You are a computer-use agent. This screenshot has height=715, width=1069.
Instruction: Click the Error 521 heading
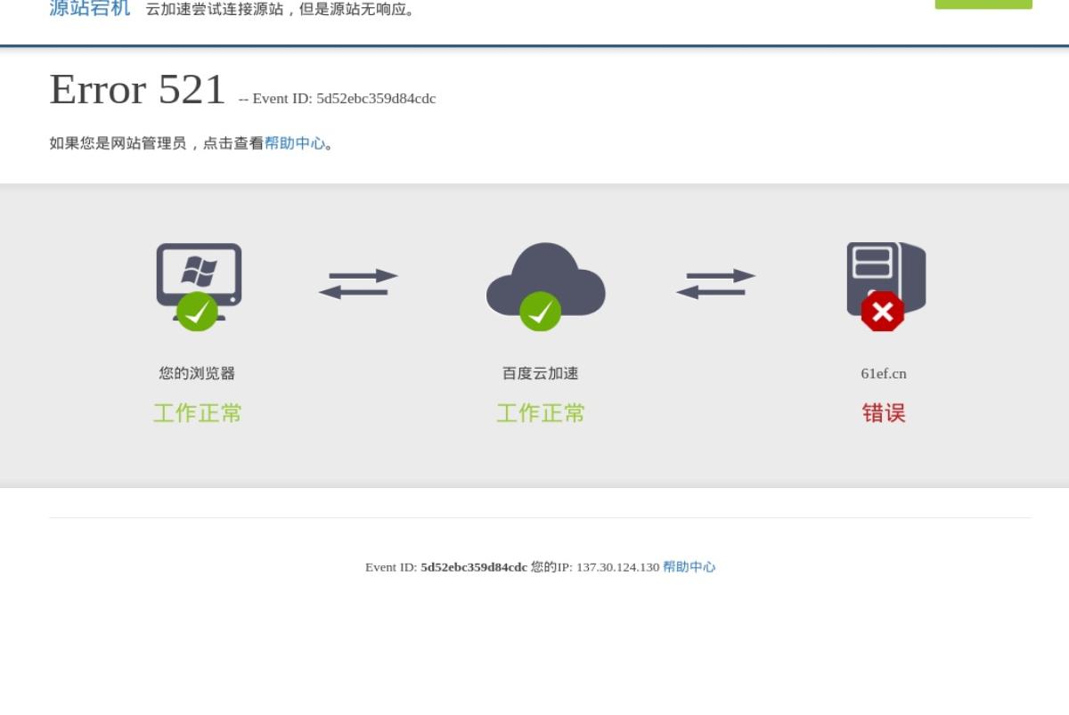(137, 90)
